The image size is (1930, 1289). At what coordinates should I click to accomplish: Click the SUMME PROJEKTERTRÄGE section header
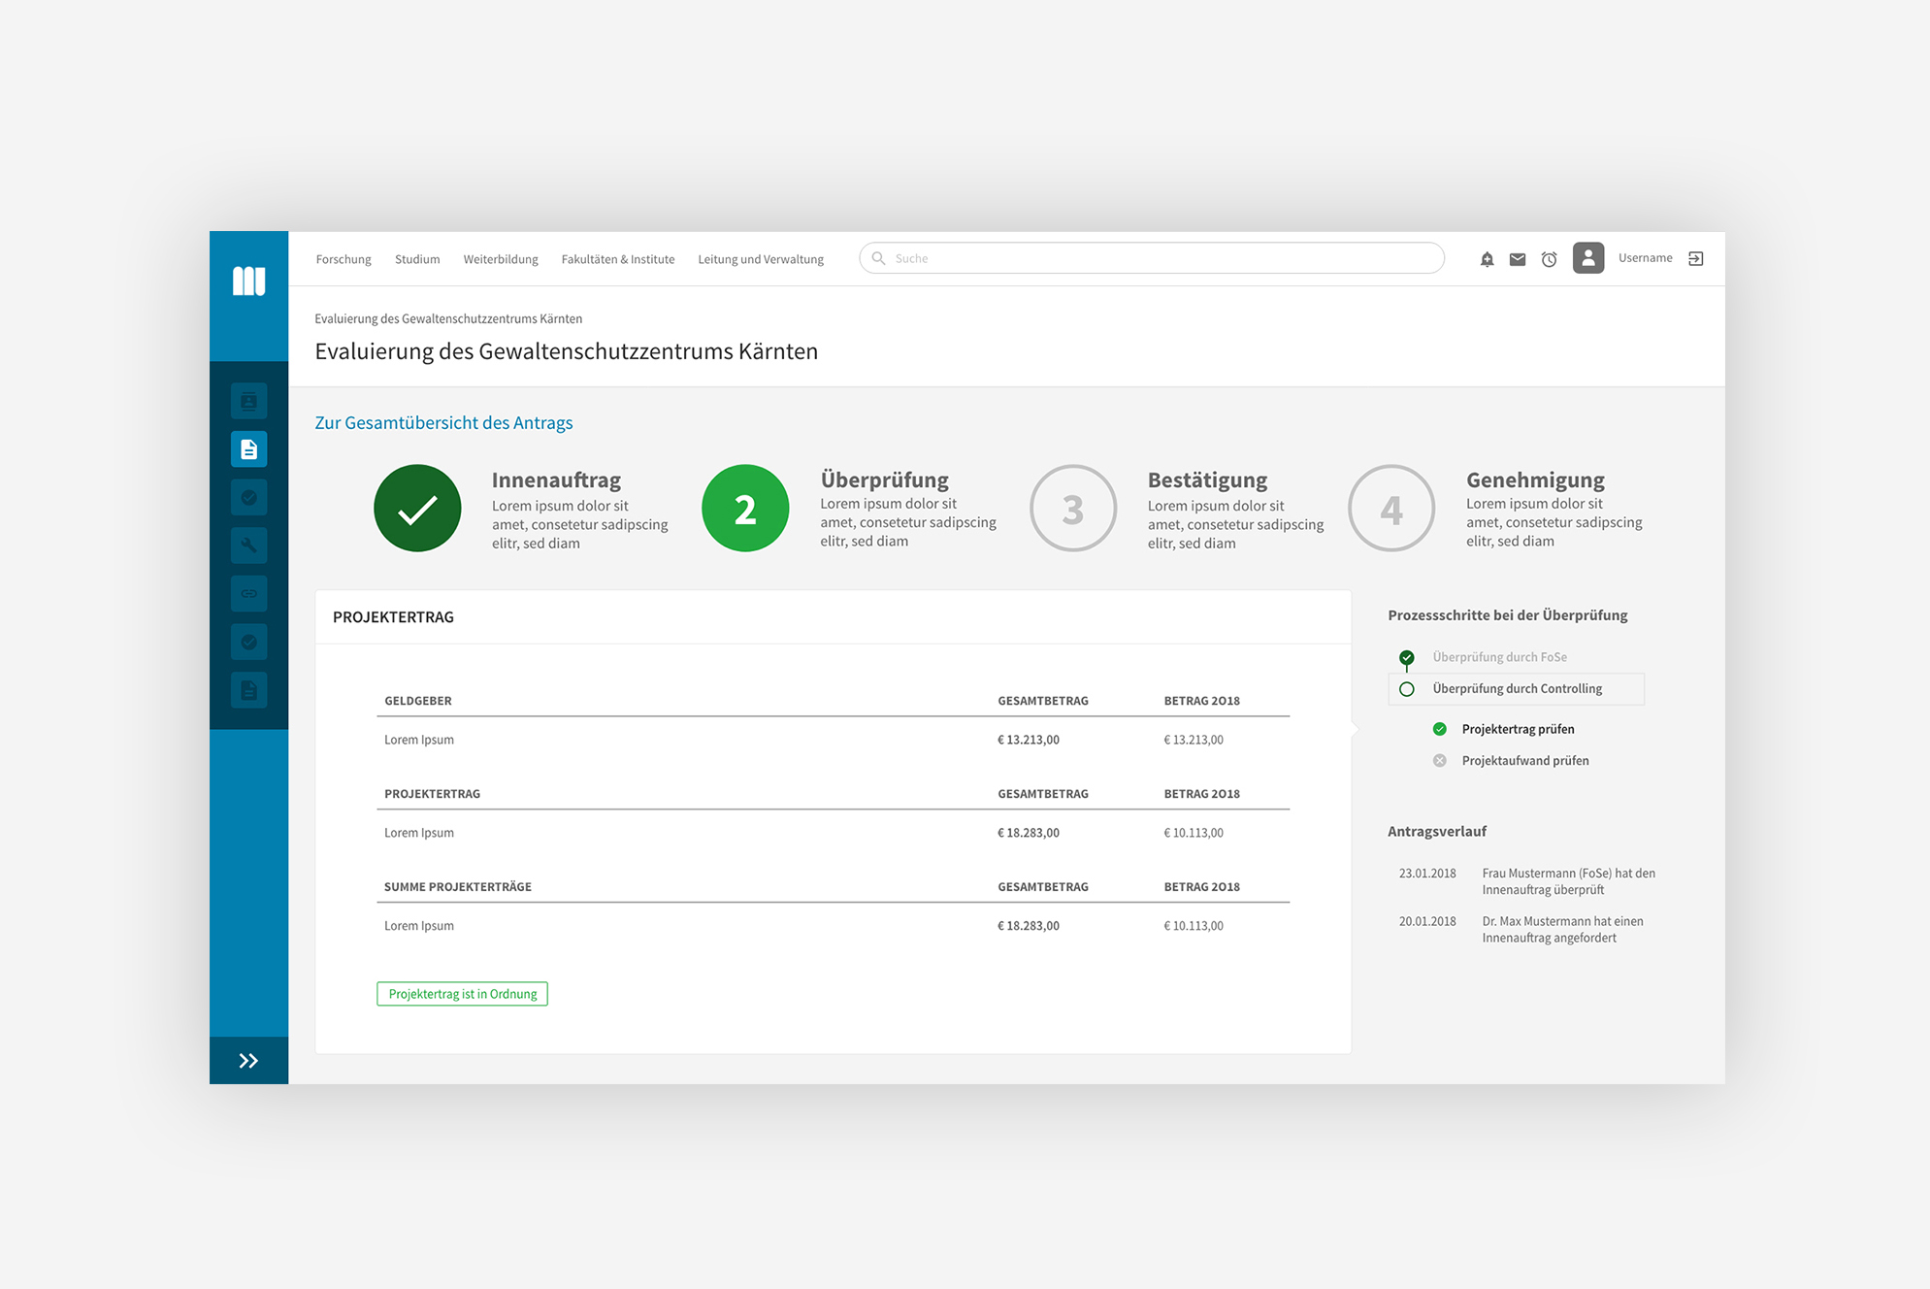[x=457, y=887]
